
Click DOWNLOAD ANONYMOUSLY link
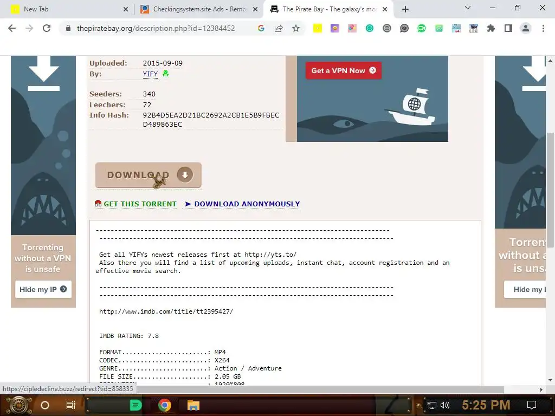(242, 204)
